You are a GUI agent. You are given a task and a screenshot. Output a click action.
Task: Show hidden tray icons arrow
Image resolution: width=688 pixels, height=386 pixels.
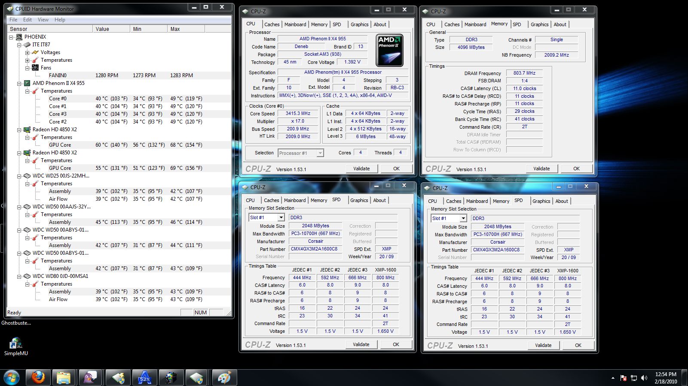(x=613, y=378)
